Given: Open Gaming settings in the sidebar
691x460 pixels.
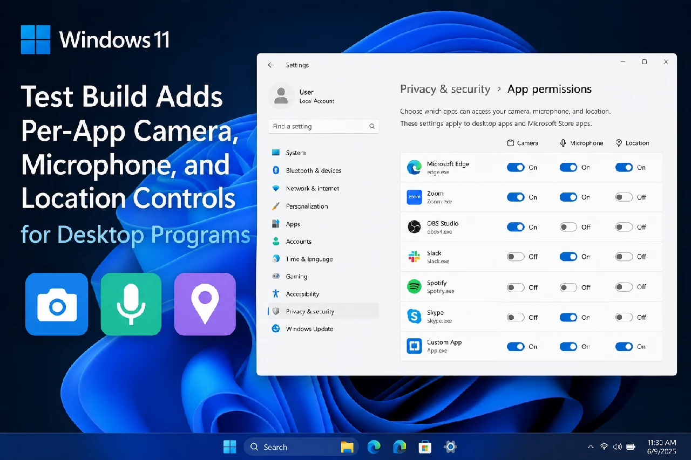Looking at the screenshot, I should tap(323, 276).
